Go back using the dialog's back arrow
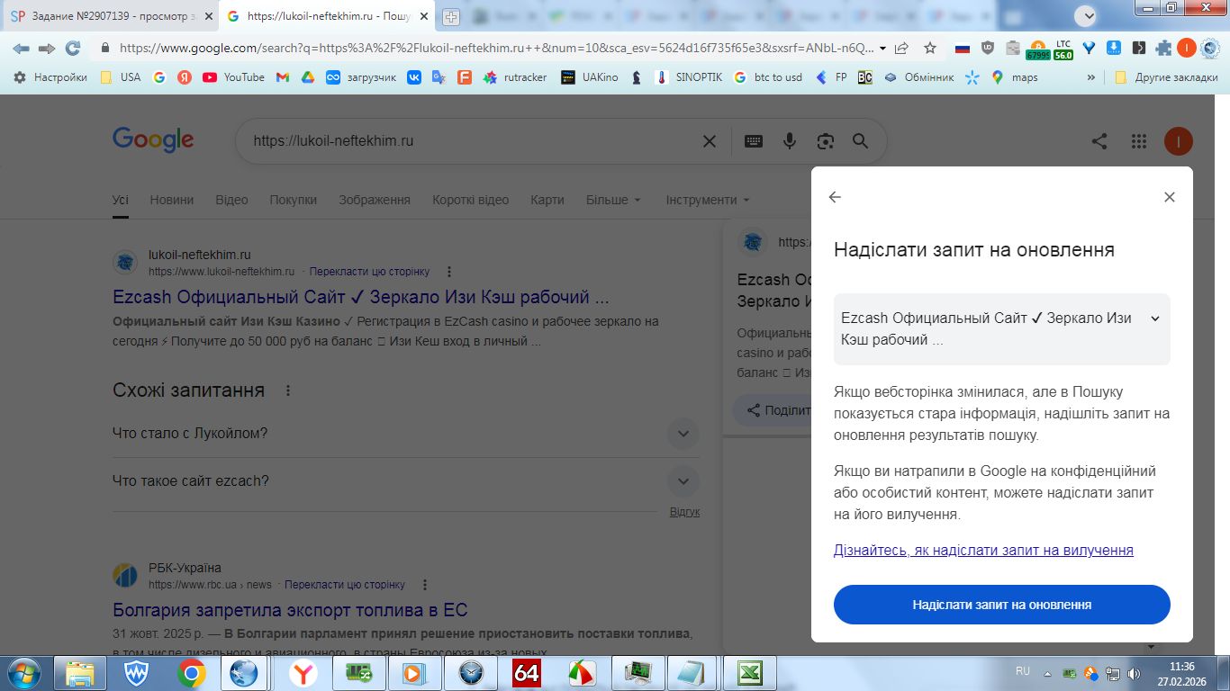Screen dimensions: 1230x691 click(x=835, y=197)
